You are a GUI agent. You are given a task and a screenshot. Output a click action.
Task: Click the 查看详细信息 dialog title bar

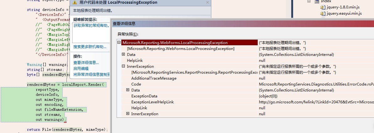pyautogui.click(x=242, y=23)
